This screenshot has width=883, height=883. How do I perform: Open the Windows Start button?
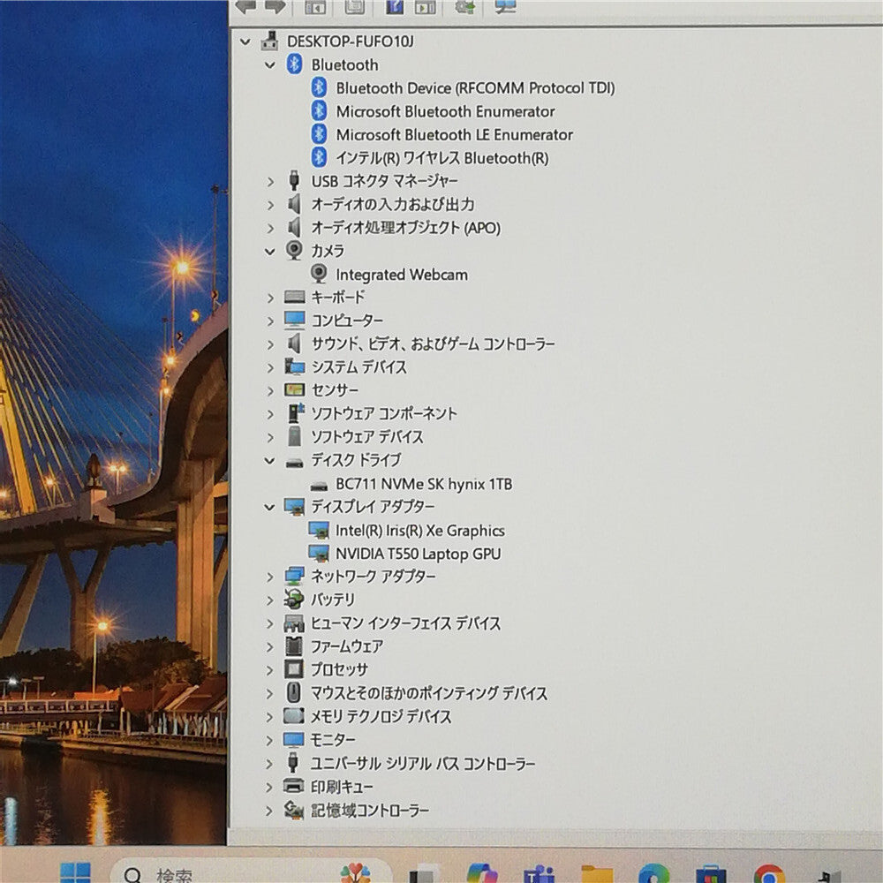[x=75, y=872]
